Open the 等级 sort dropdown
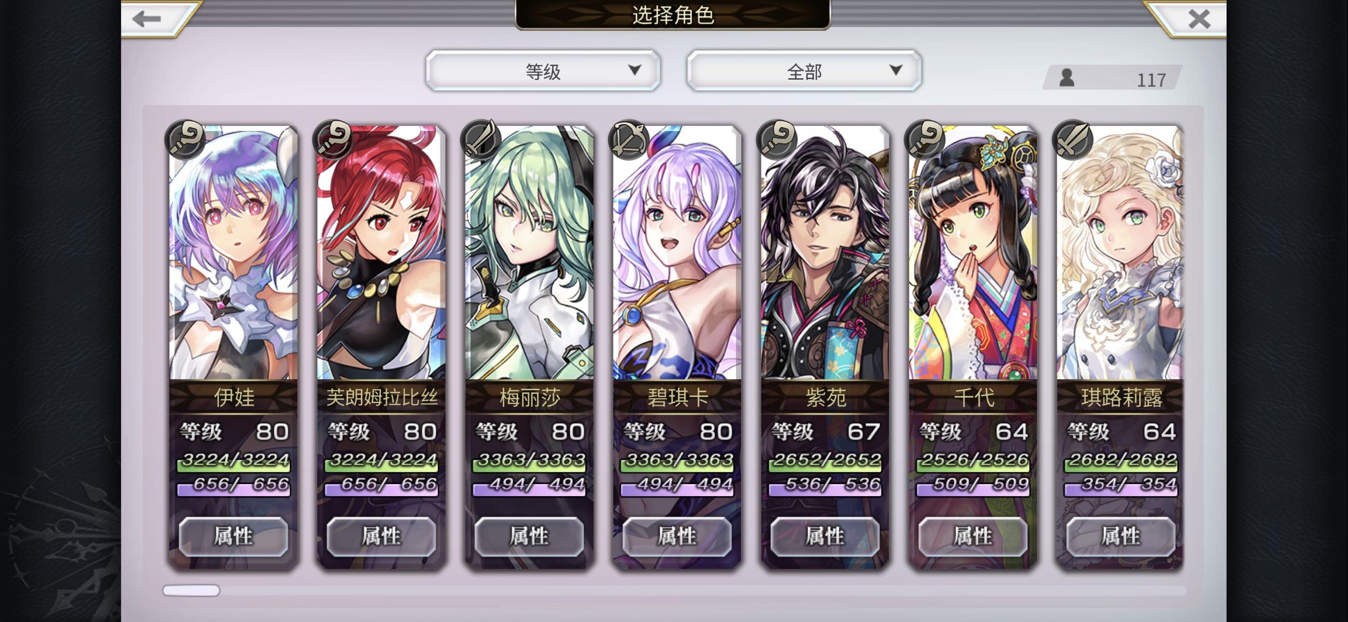This screenshot has height=622, width=1348. 543,70
